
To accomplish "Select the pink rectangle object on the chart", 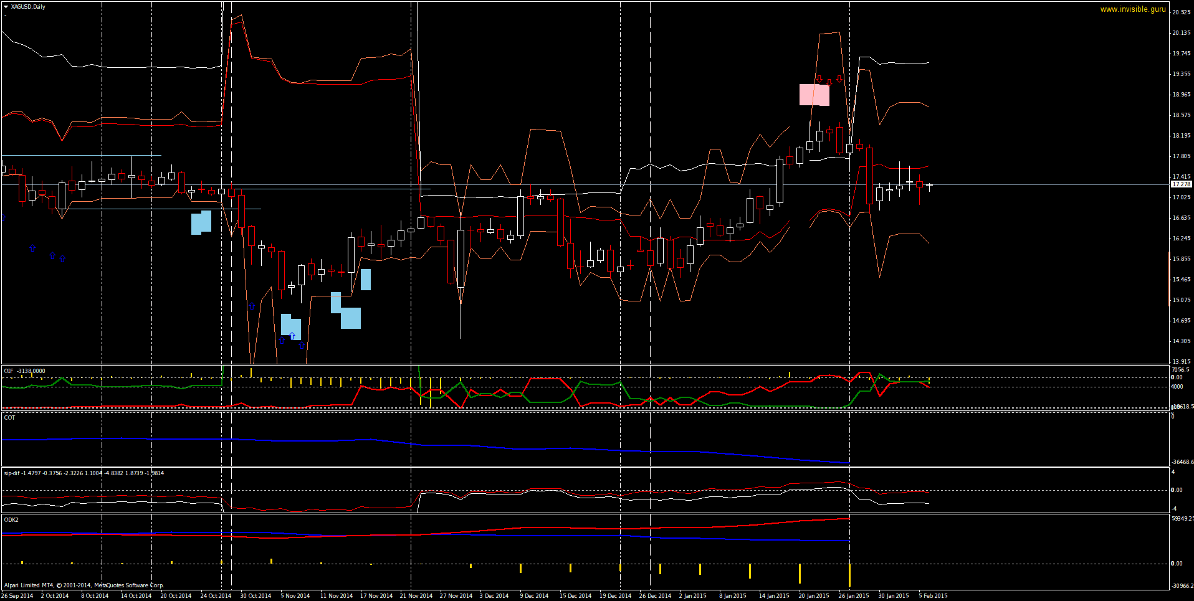I will coord(814,95).
